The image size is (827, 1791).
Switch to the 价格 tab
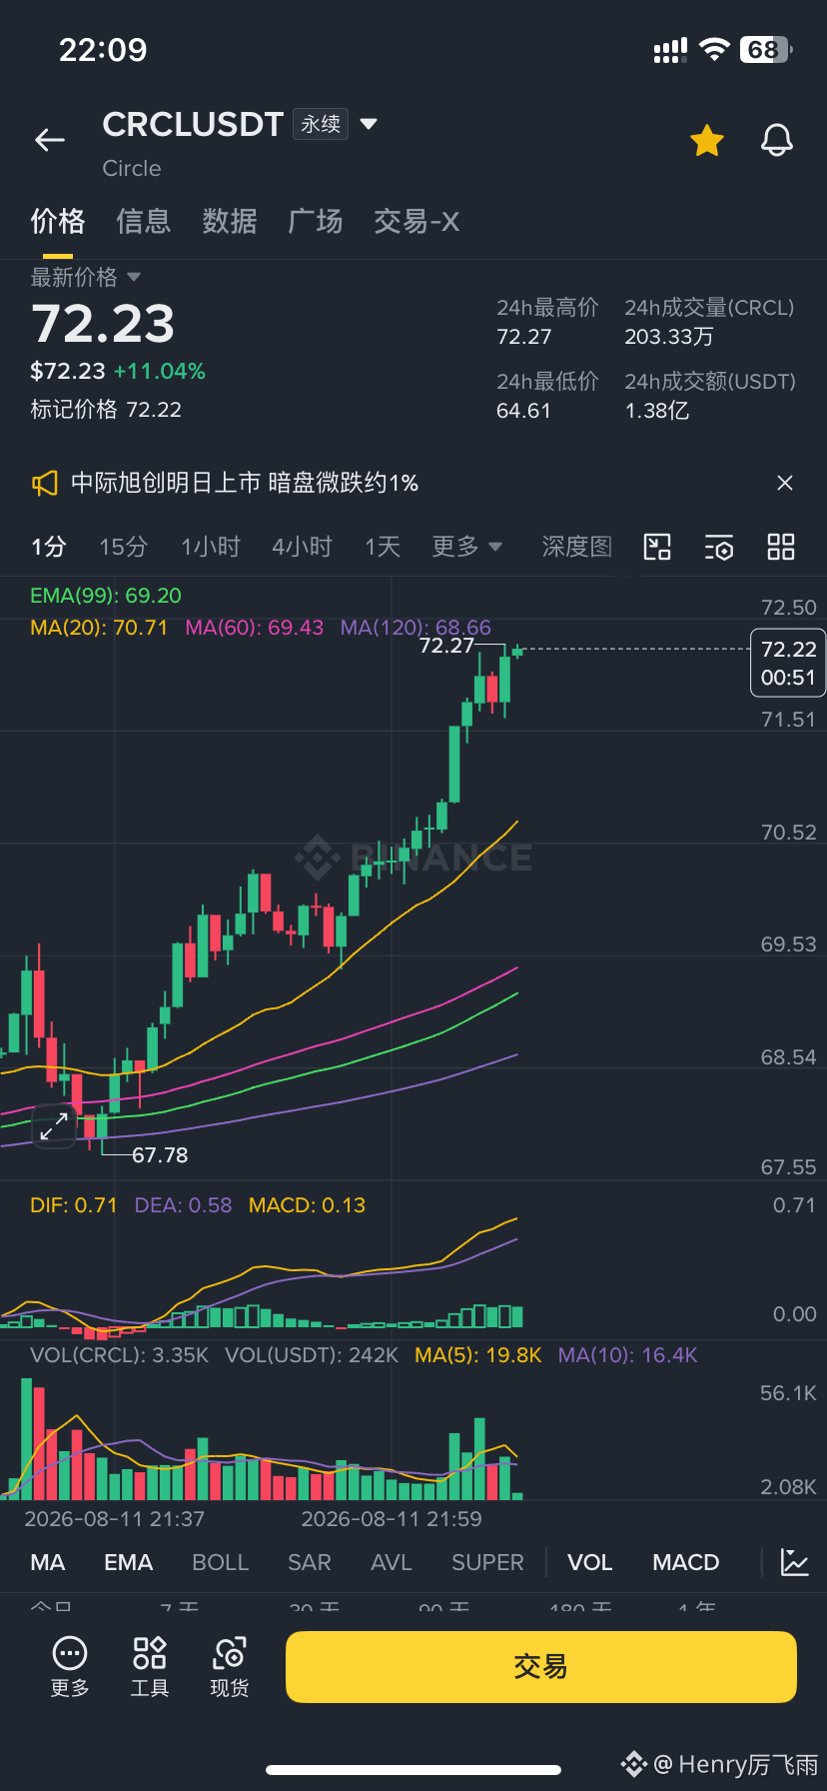[x=58, y=221]
